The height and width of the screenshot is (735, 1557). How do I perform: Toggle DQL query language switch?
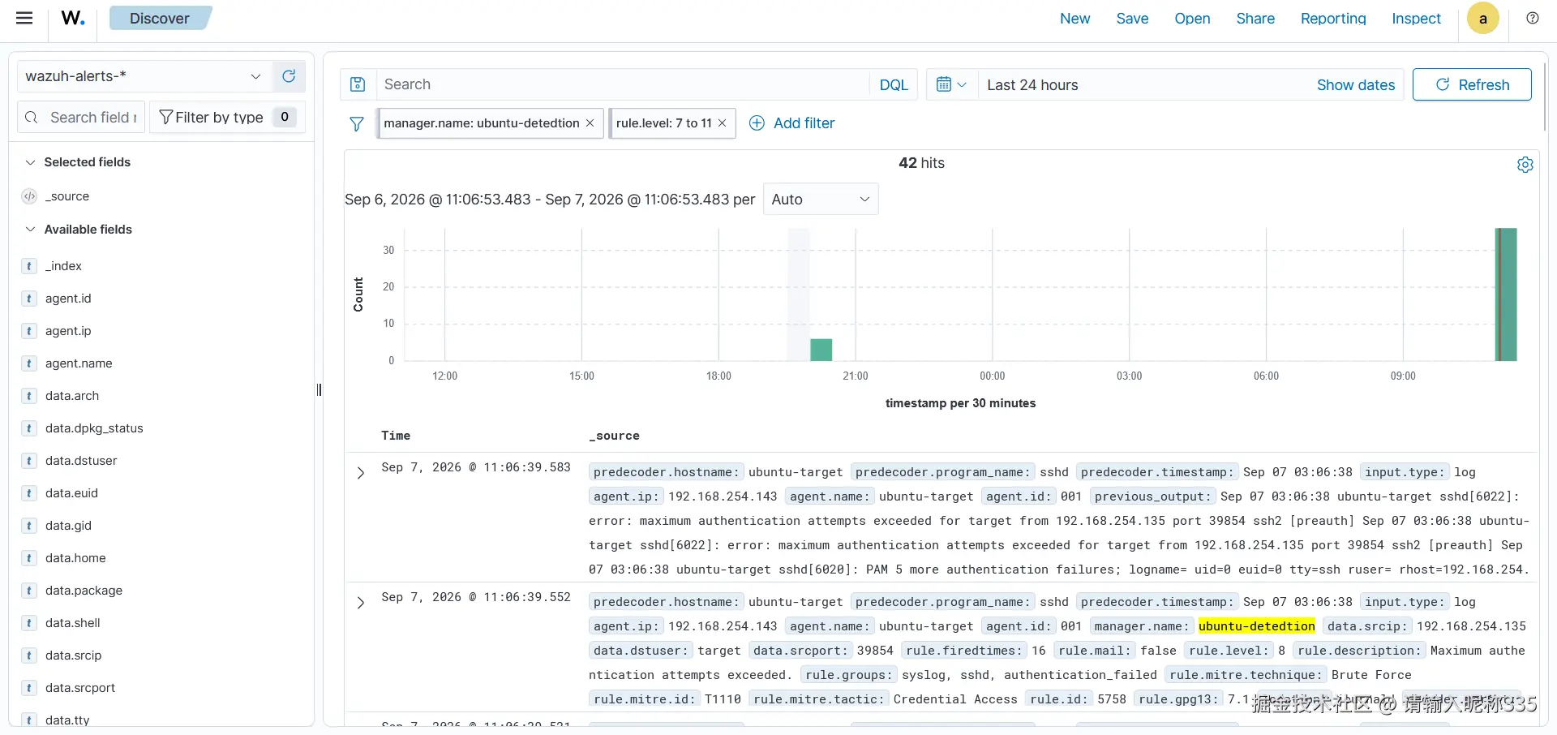pyautogui.click(x=894, y=84)
